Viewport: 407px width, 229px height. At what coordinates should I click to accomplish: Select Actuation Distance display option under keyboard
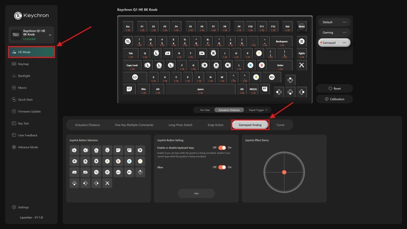[x=229, y=110]
